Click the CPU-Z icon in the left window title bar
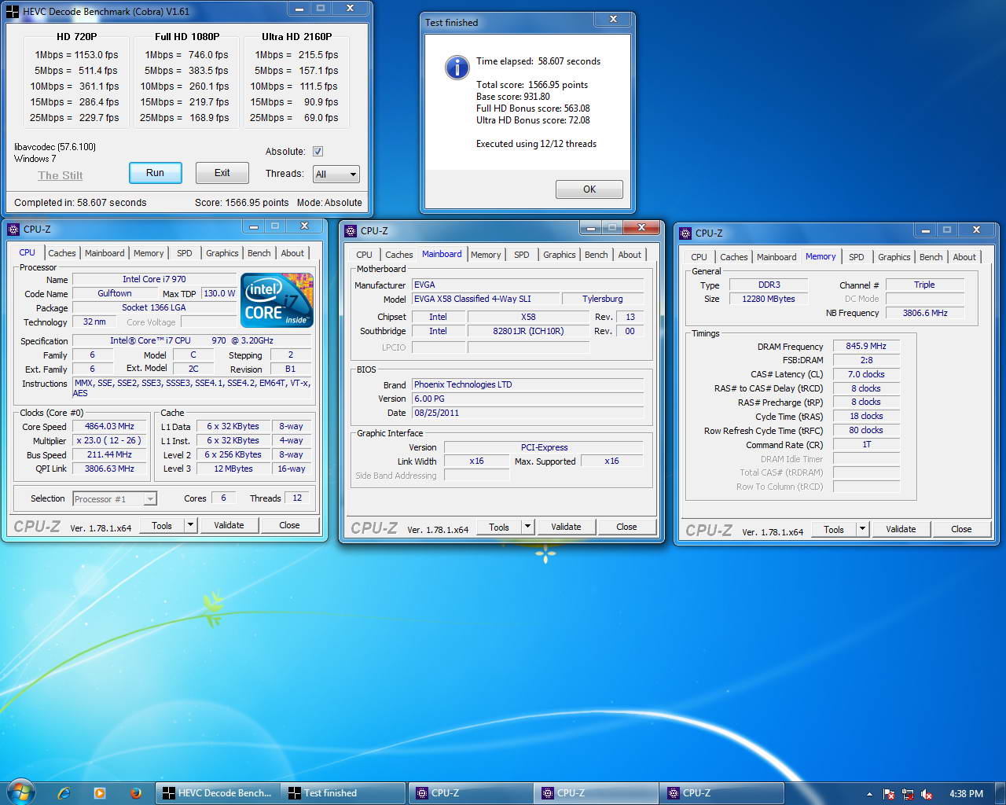The width and height of the screenshot is (1006, 805). coord(13,230)
